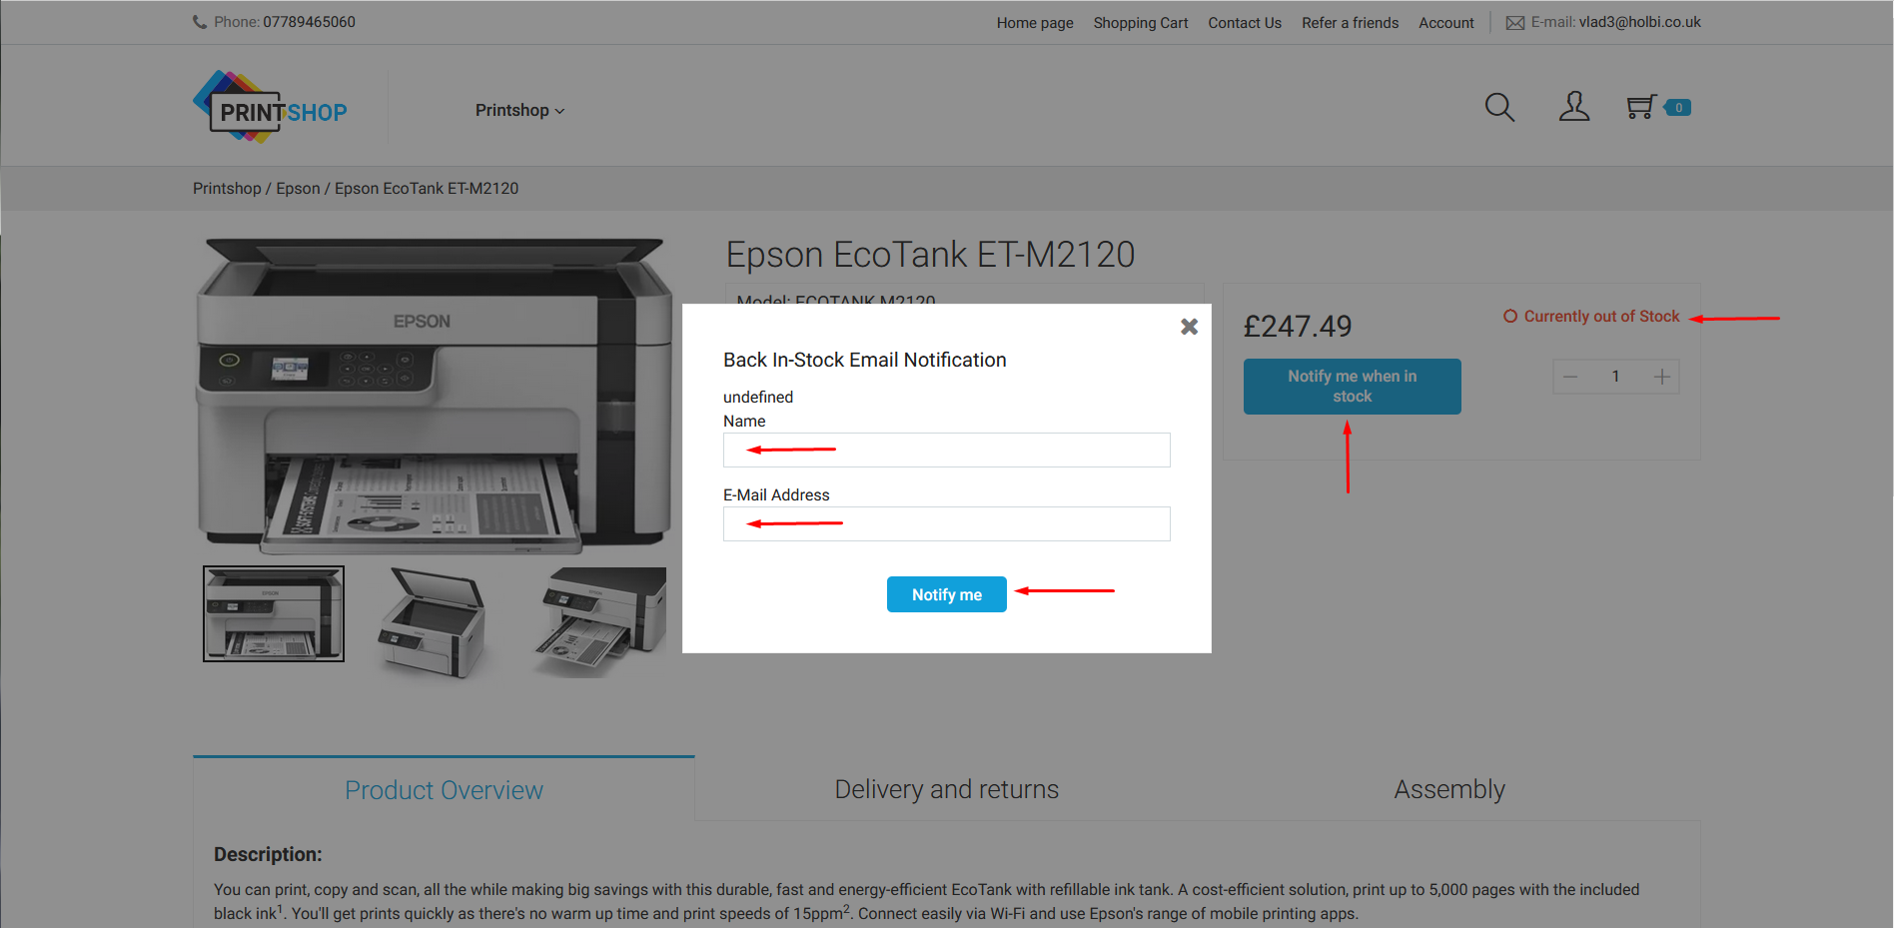Increase quantity with plus button
The height and width of the screenshot is (928, 1894).
(x=1662, y=377)
